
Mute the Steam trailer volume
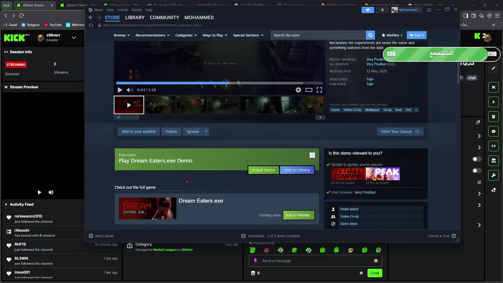pos(130,90)
